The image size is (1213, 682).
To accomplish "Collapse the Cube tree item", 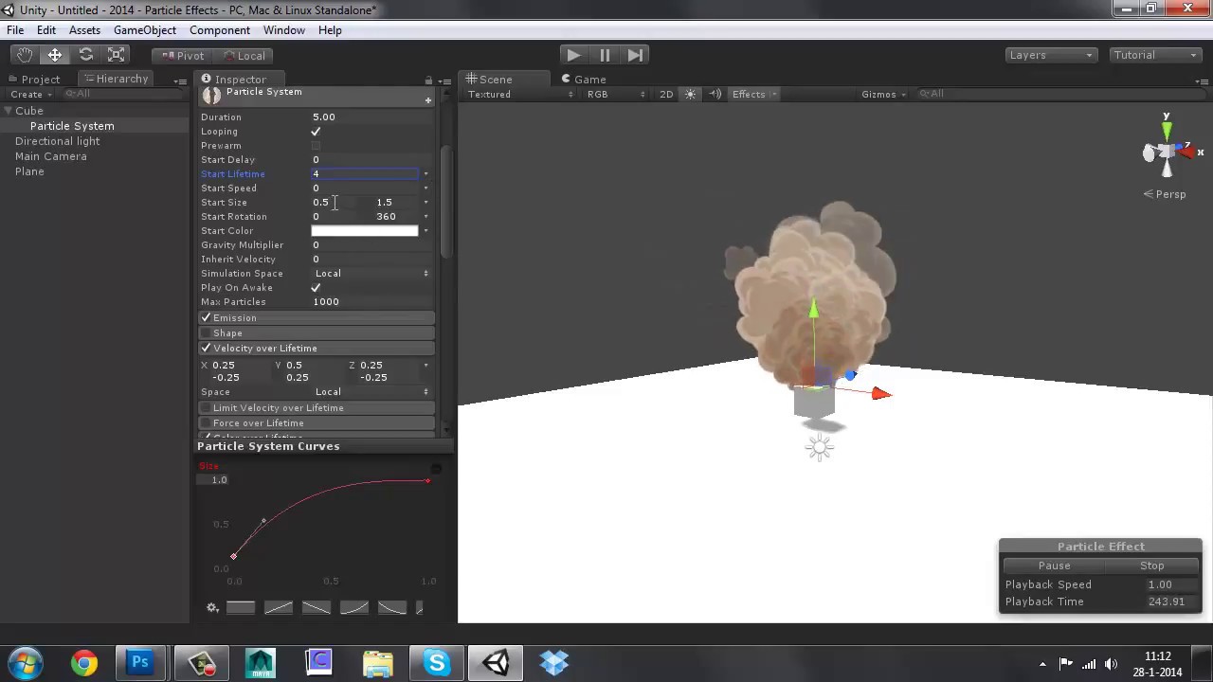I will click(9, 111).
